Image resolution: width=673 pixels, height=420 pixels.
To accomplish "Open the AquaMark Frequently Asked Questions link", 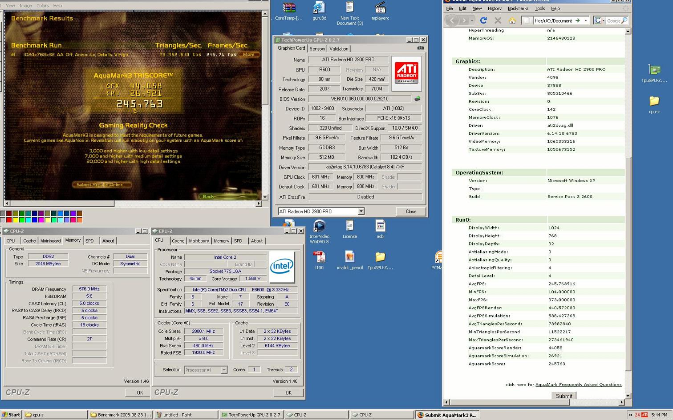I will (x=578, y=384).
